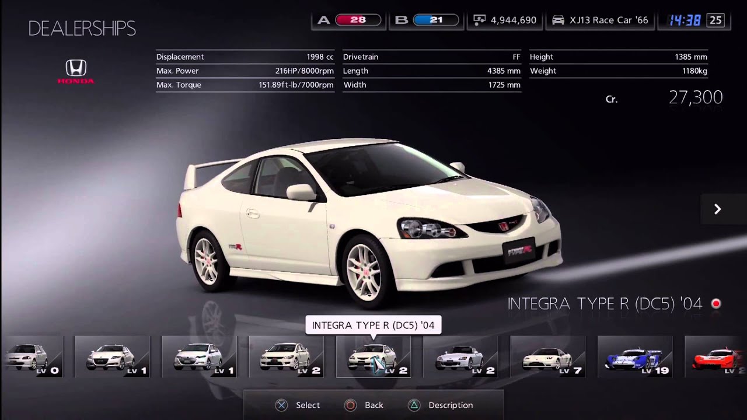
Task: Select the red race car thumbnail
Action: click(716, 356)
